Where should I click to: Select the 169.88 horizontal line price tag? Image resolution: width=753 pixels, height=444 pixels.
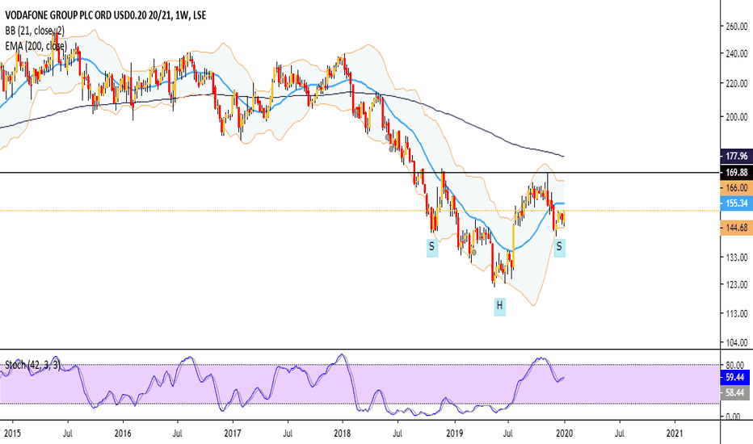point(736,172)
